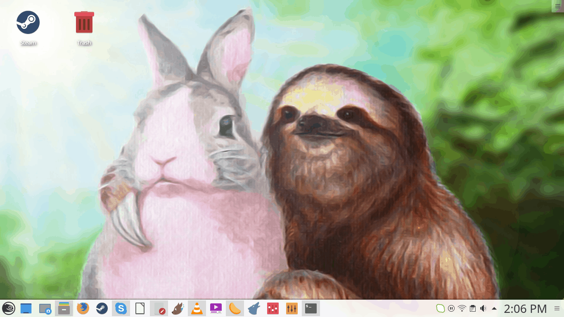This screenshot has width=564, height=317.
Task: Click the green blob tray icon
Action: pos(441,308)
